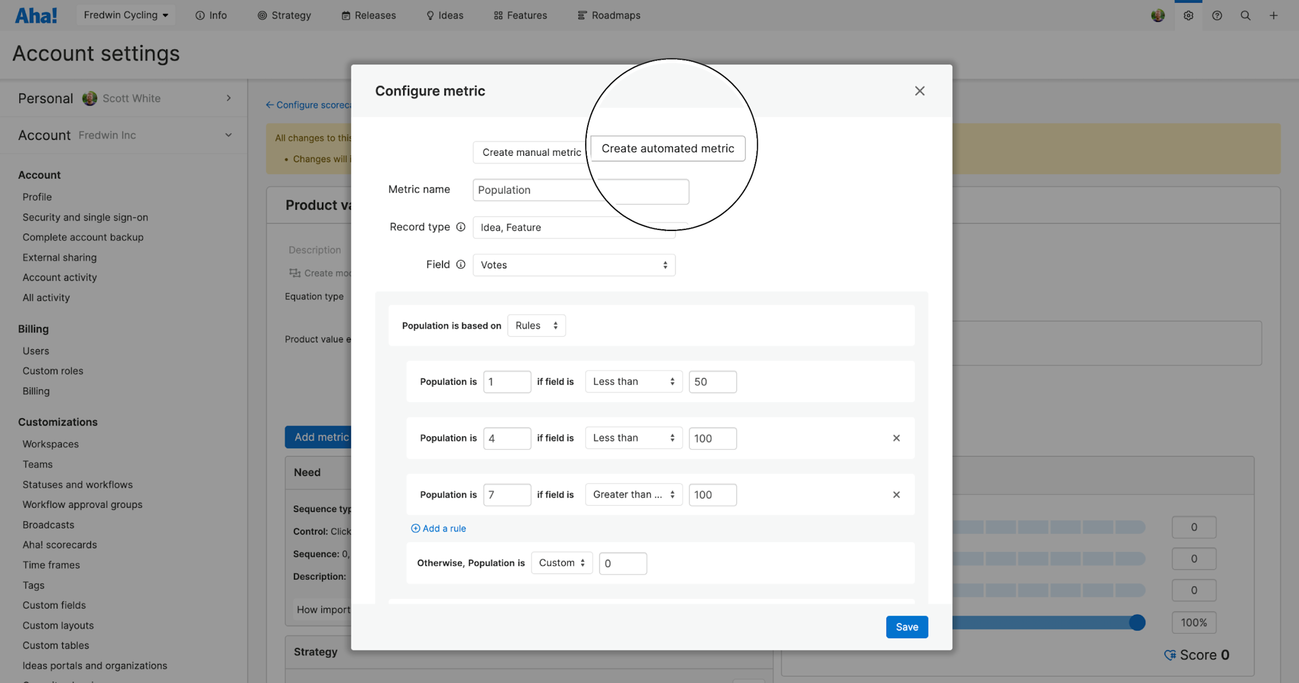This screenshot has width=1299, height=683.
Task: Click the Record type info icon
Action: tap(461, 227)
